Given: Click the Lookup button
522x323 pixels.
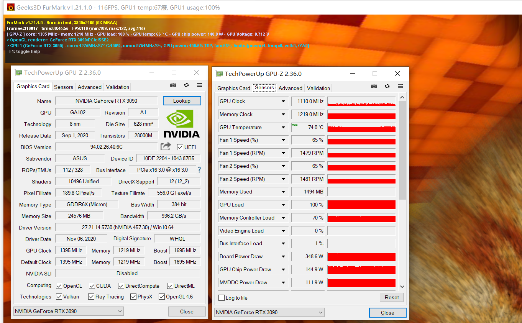Looking at the screenshot, I should [x=182, y=101].
